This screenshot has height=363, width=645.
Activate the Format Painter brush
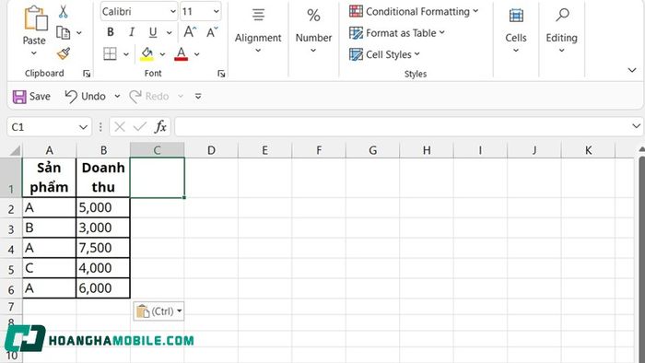(64, 53)
